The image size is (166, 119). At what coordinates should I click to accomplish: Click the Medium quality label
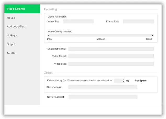coord(101,39)
